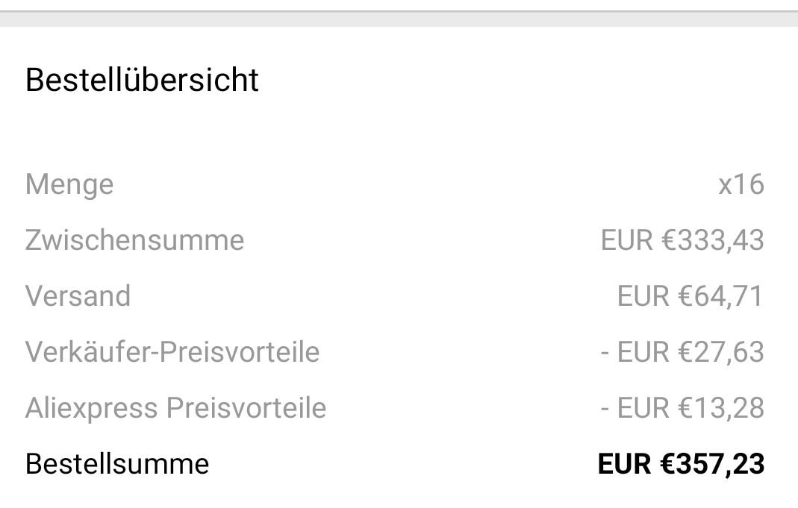The height and width of the screenshot is (508, 798).
Task: Click the Menge label
Action: [69, 184]
